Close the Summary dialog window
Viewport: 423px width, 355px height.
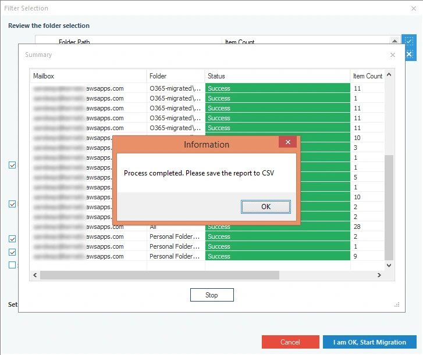[x=393, y=55]
